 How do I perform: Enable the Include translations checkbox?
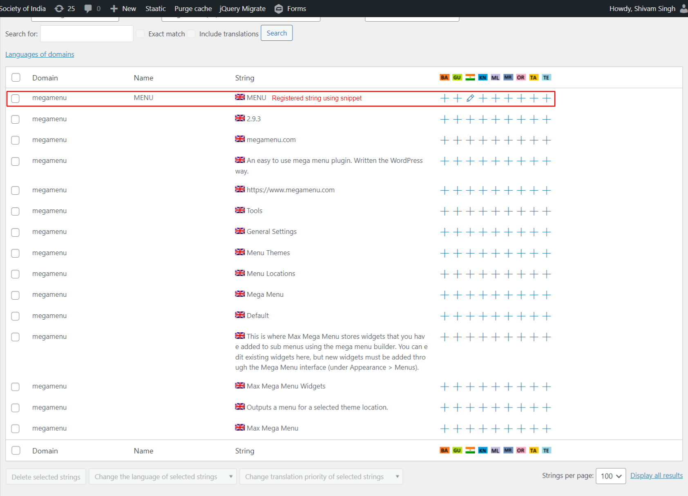[191, 34]
